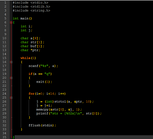This screenshot has height=139, width=153.
Task: Collapse the while loop fold at line 16
Action: coord(11,62)
